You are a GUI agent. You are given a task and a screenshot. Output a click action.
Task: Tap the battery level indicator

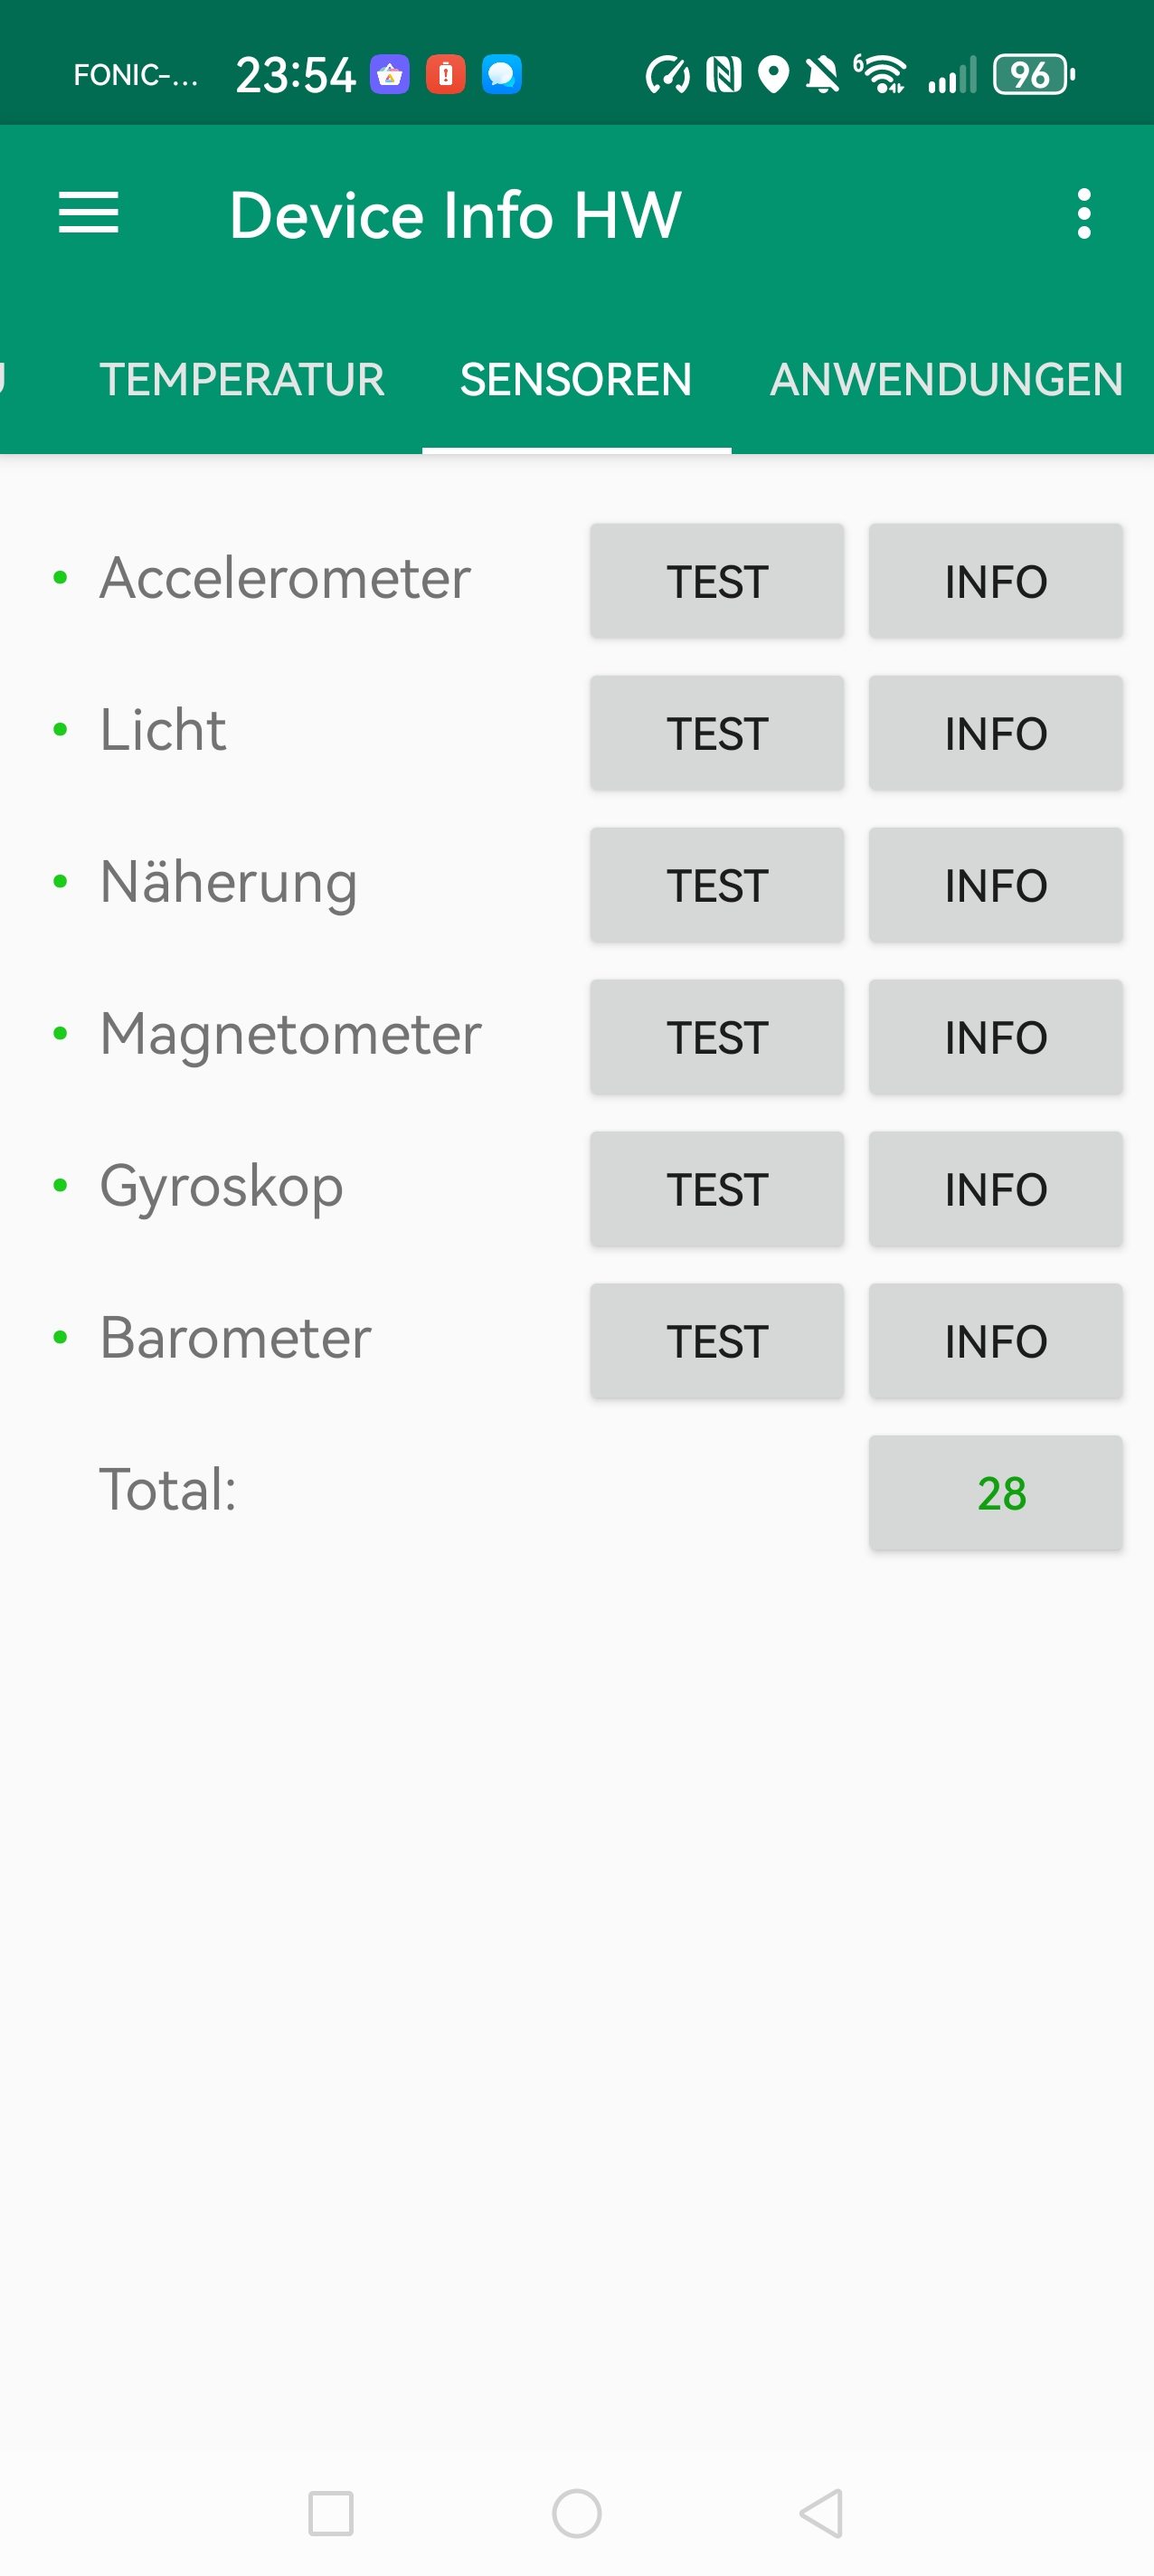tap(1033, 75)
